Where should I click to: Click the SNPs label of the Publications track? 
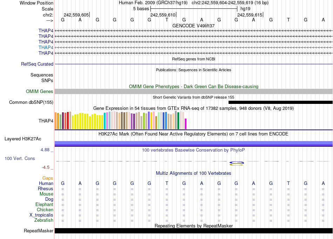tap(47, 80)
